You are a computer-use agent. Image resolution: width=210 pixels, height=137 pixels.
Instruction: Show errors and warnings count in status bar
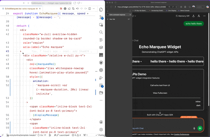(76, 135)
